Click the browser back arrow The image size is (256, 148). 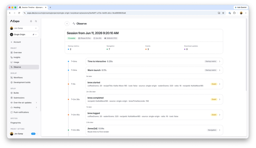pos(10,13)
